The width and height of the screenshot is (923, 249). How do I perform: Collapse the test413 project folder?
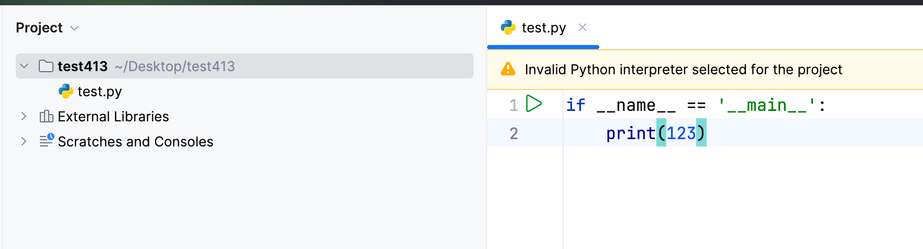click(24, 66)
